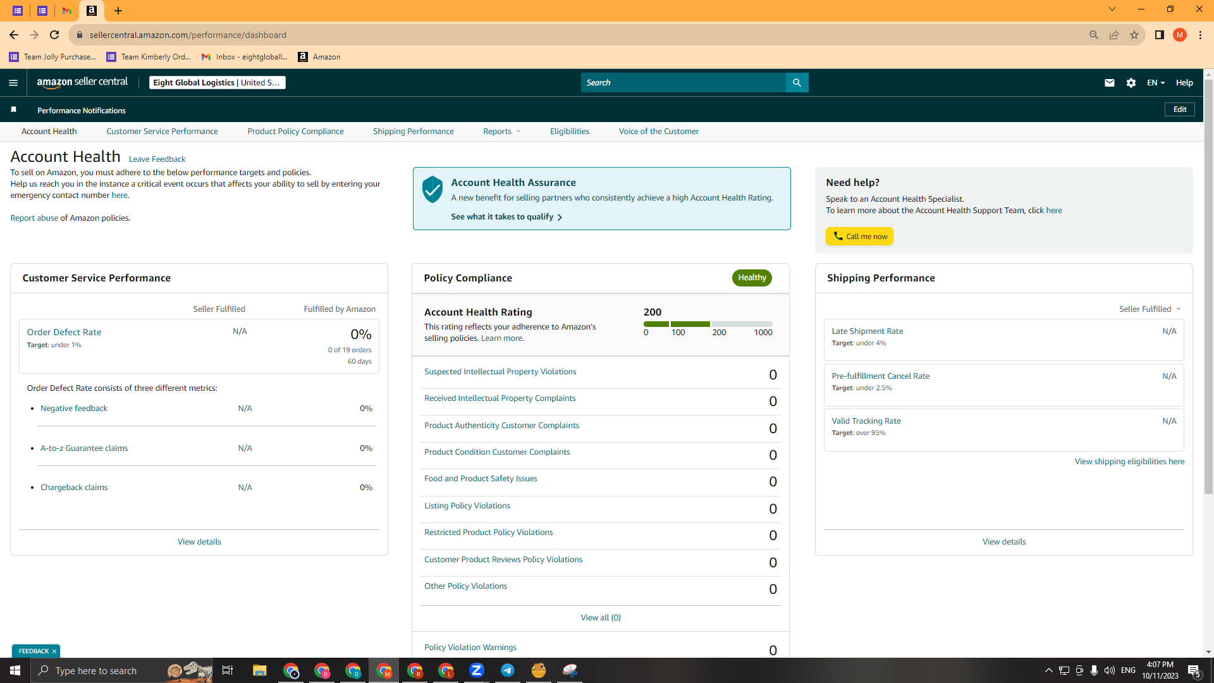Open the Report abuse link
The image size is (1214, 683).
point(34,218)
